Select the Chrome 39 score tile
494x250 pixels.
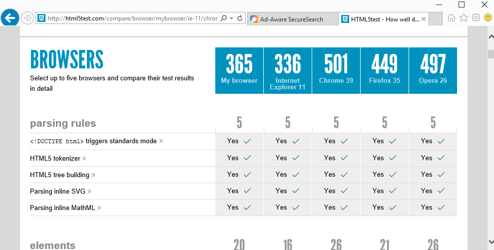click(336, 70)
